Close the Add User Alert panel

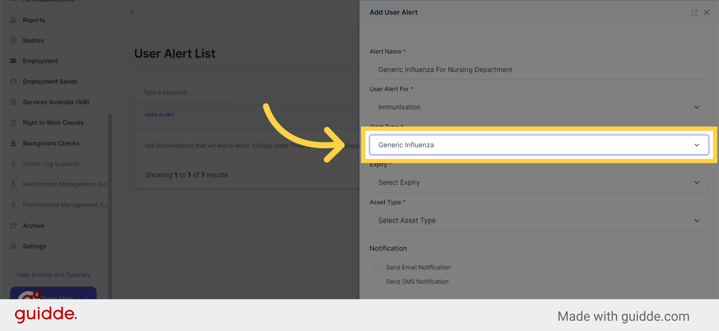pos(707,12)
